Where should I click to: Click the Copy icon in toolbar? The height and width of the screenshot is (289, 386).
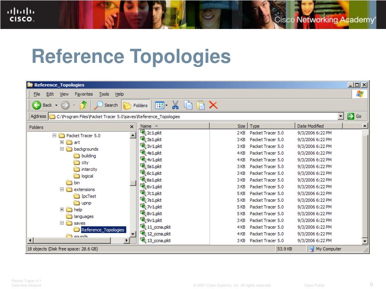[x=188, y=105]
